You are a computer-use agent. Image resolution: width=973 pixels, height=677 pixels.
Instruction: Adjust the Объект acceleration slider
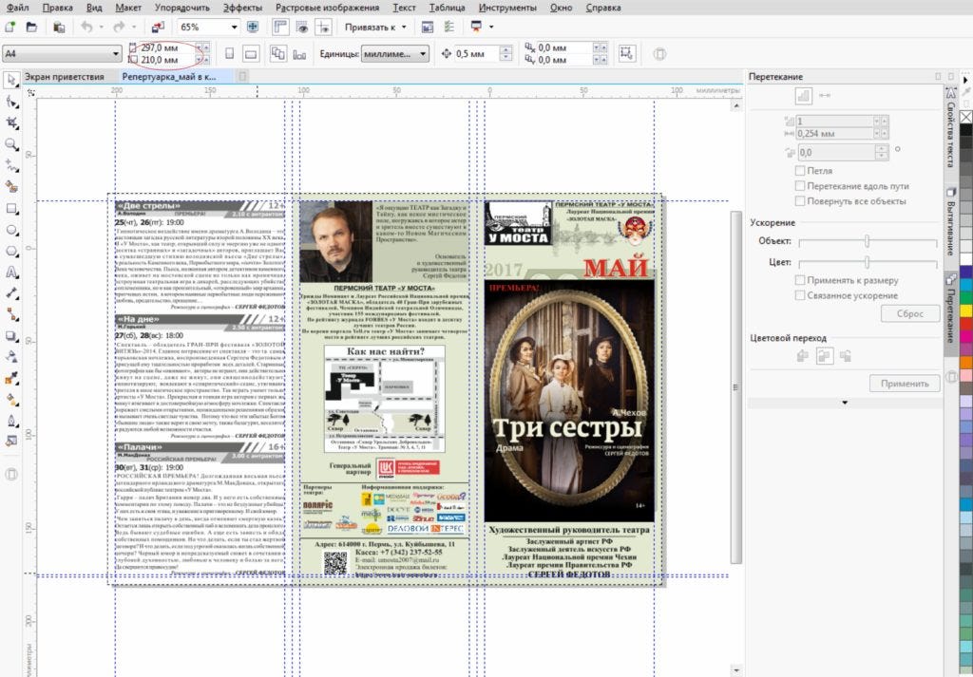[867, 241]
